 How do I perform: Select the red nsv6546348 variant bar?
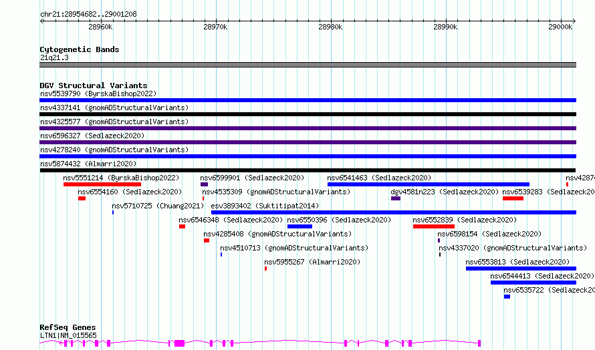[x=182, y=226]
